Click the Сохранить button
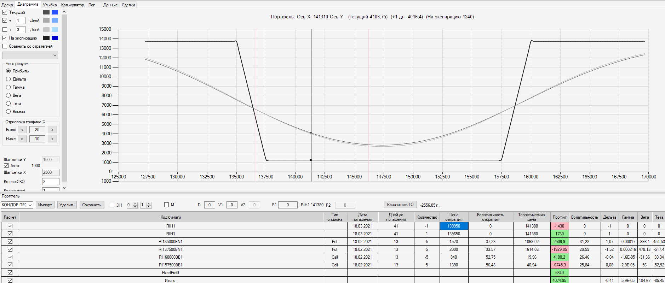This screenshot has width=665, height=283. point(92,205)
